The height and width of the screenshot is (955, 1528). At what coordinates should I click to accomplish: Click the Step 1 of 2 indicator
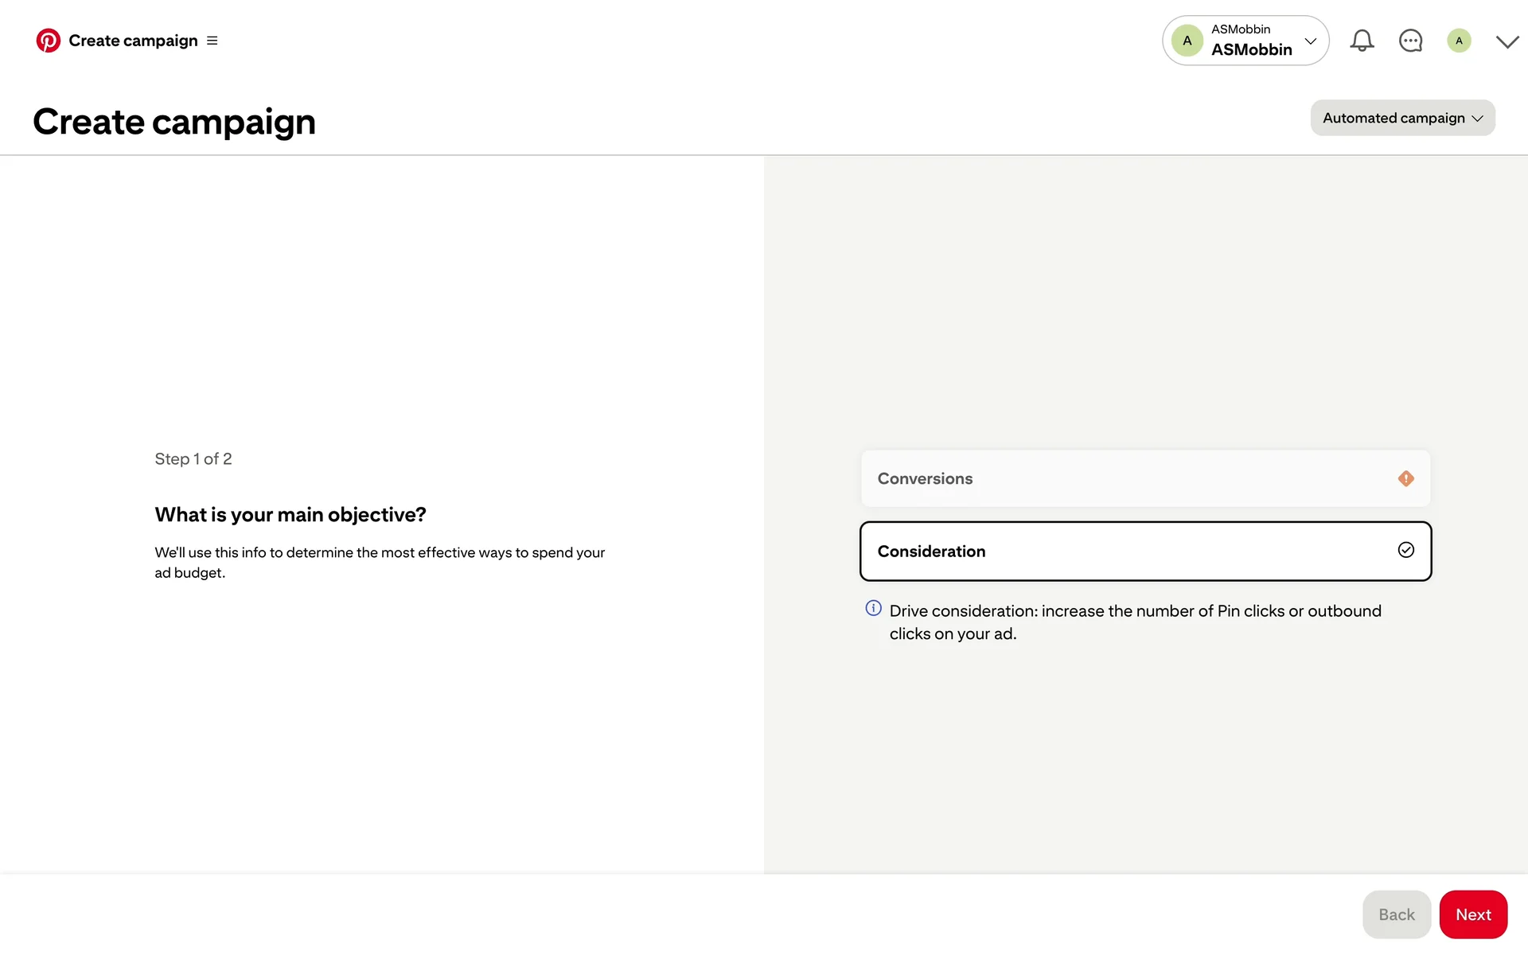pyautogui.click(x=193, y=459)
